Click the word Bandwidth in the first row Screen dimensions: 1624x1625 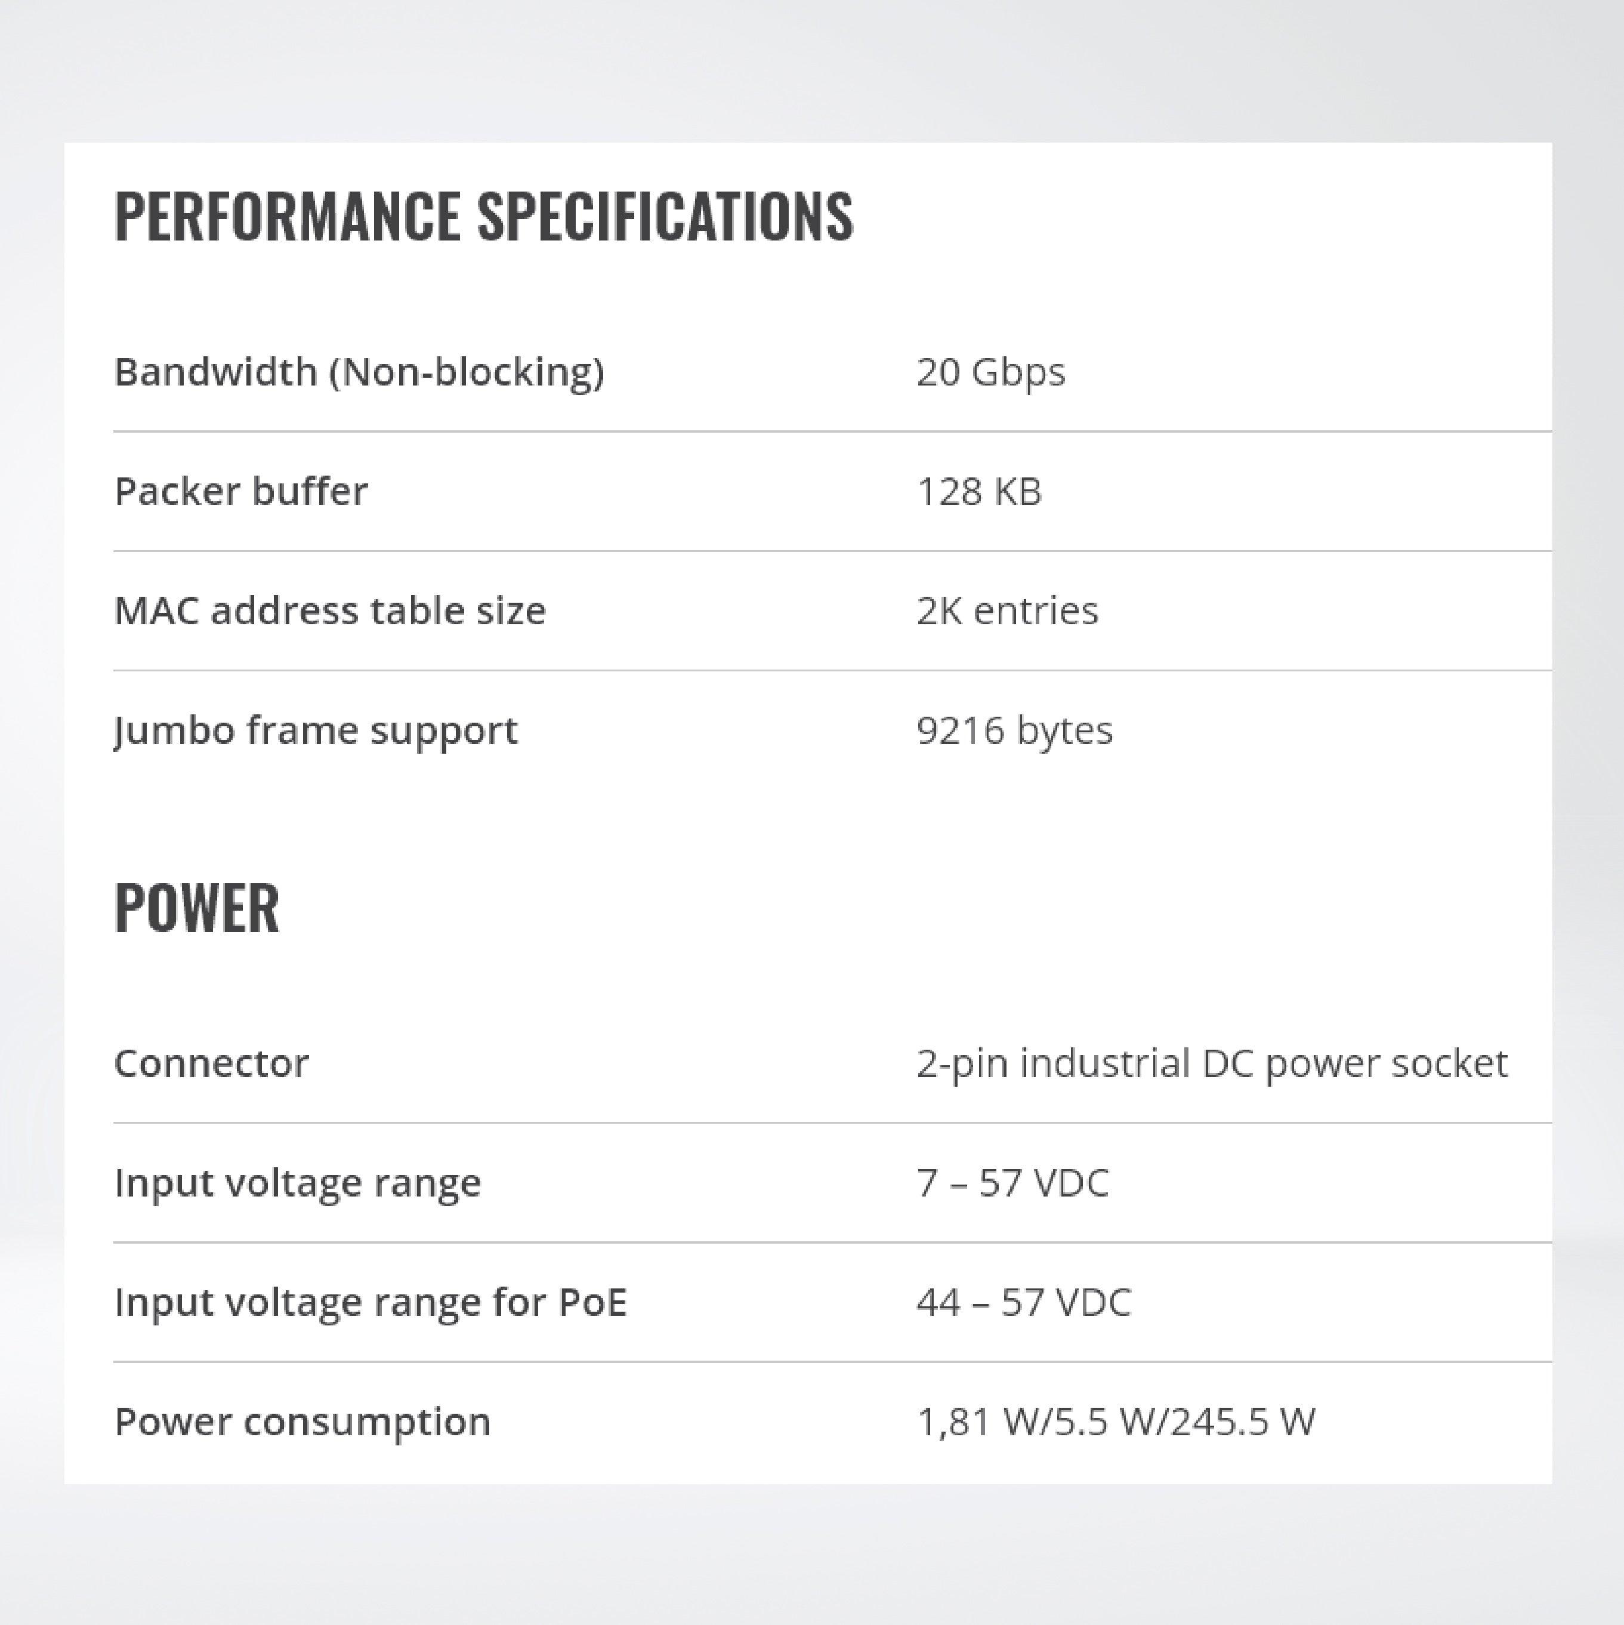215,372
